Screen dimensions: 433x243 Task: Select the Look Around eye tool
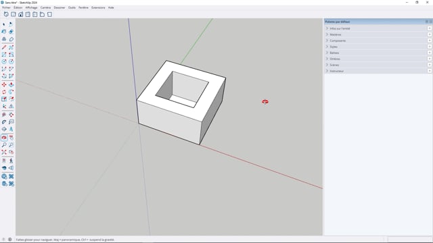point(4,168)
